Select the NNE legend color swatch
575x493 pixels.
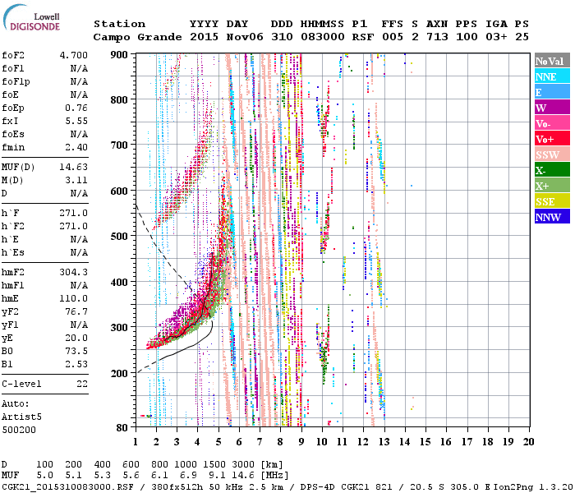(552, 76)
